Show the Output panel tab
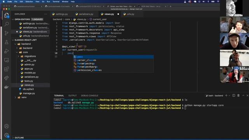 coord(72,96)
